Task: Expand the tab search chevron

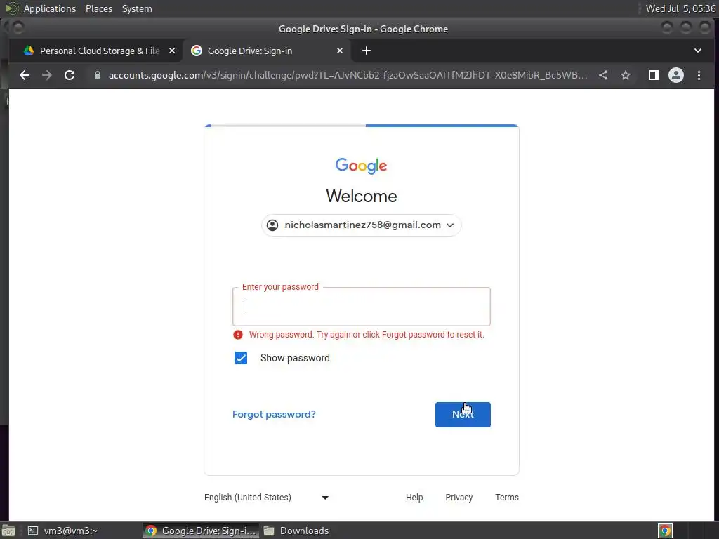Action: click(697, 51)
